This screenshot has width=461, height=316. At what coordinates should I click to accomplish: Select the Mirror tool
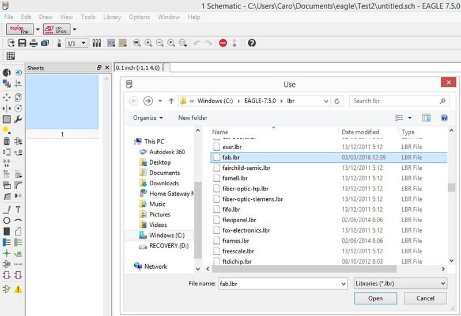pos(6,108)
